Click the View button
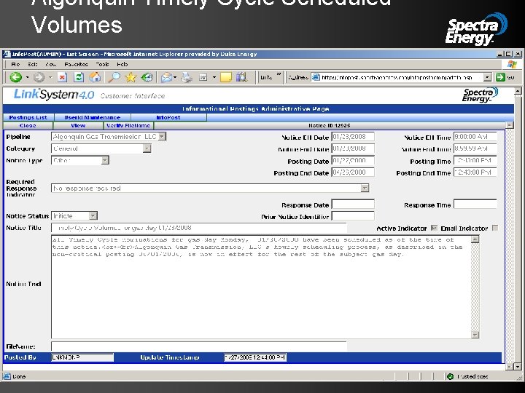 click(78, 126)
